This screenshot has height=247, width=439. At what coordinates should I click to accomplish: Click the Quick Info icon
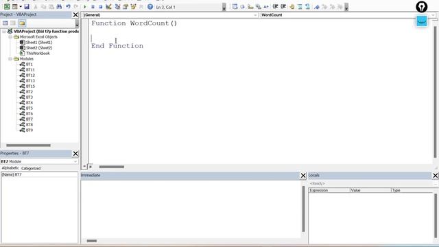[x=250, y=7]
